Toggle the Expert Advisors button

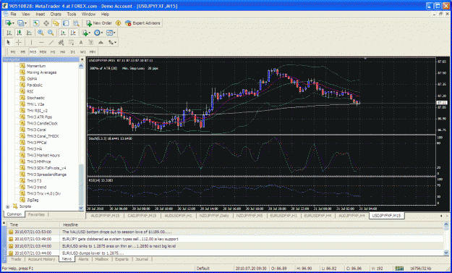click(142, 23)
